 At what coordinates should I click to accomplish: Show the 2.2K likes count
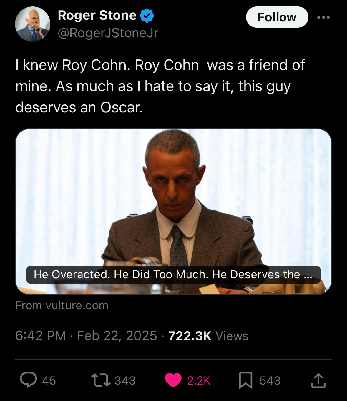[199, 381]
